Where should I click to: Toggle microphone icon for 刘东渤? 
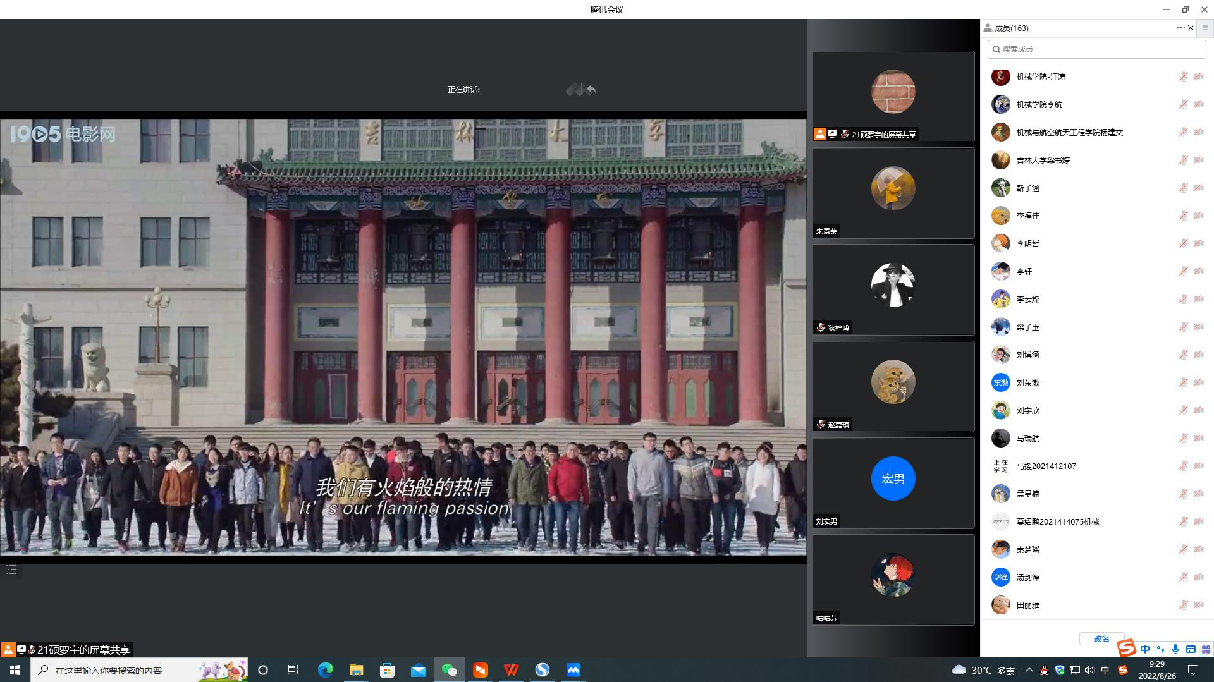click(x=1183, y=382)
